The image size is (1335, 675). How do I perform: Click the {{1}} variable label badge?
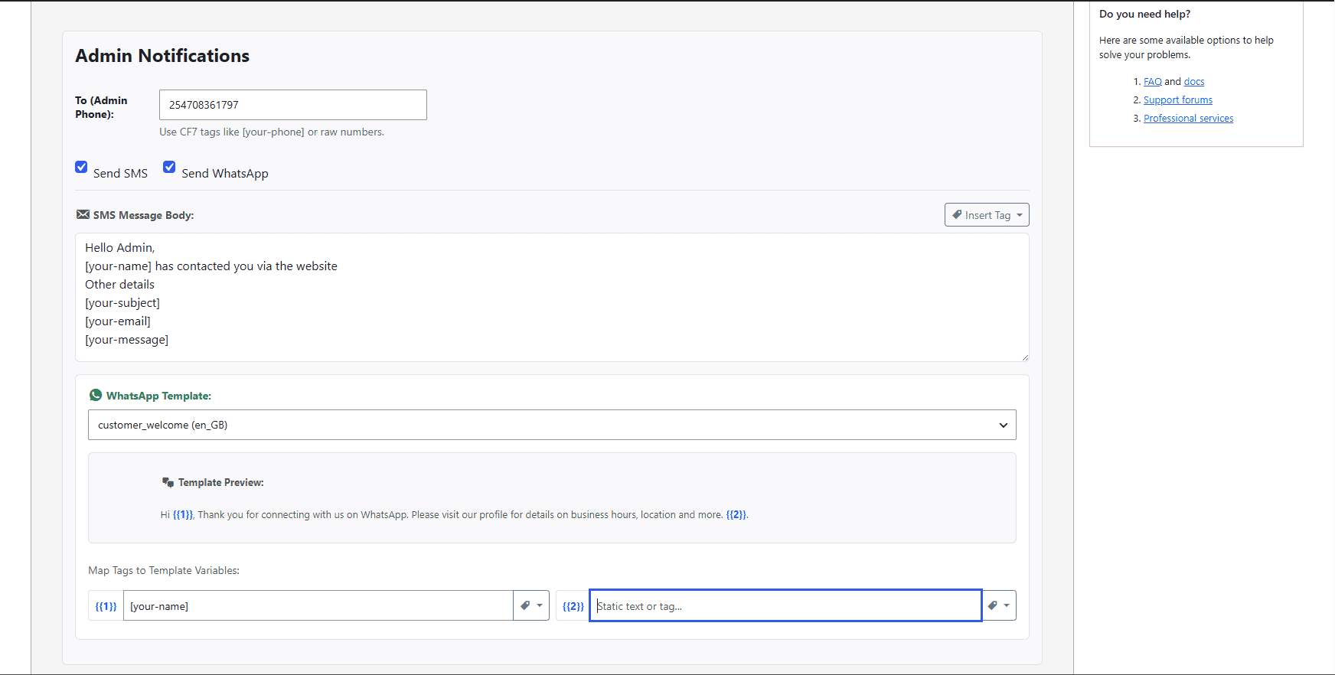click(106, 605)
